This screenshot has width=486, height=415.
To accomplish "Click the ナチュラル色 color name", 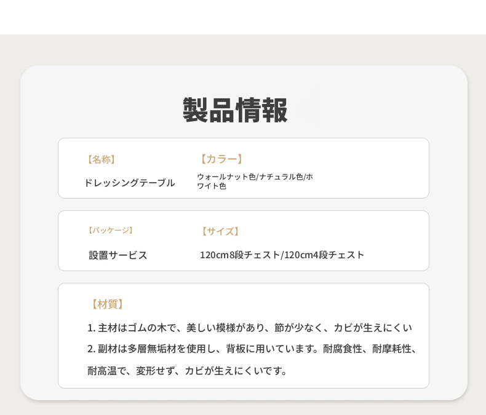I will pyautogui.click(x=281, y=177).
